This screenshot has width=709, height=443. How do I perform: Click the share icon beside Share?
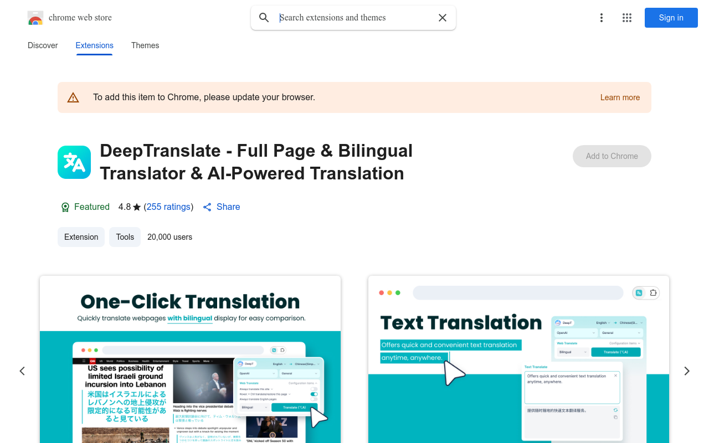tap(207, 207)
